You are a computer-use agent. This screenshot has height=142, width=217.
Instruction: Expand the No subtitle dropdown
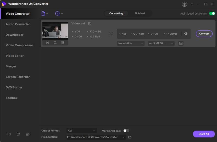tap(131, 43)
